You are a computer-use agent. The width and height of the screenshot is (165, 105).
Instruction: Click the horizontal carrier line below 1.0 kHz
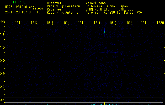pos(84,52)
